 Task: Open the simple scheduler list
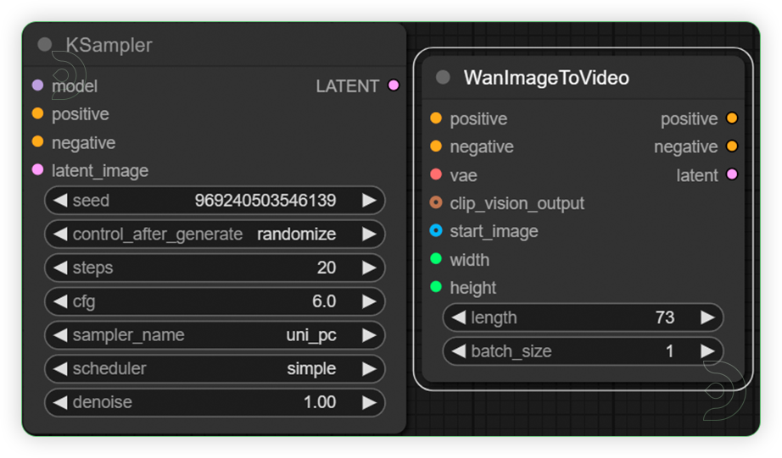[311, 369]
